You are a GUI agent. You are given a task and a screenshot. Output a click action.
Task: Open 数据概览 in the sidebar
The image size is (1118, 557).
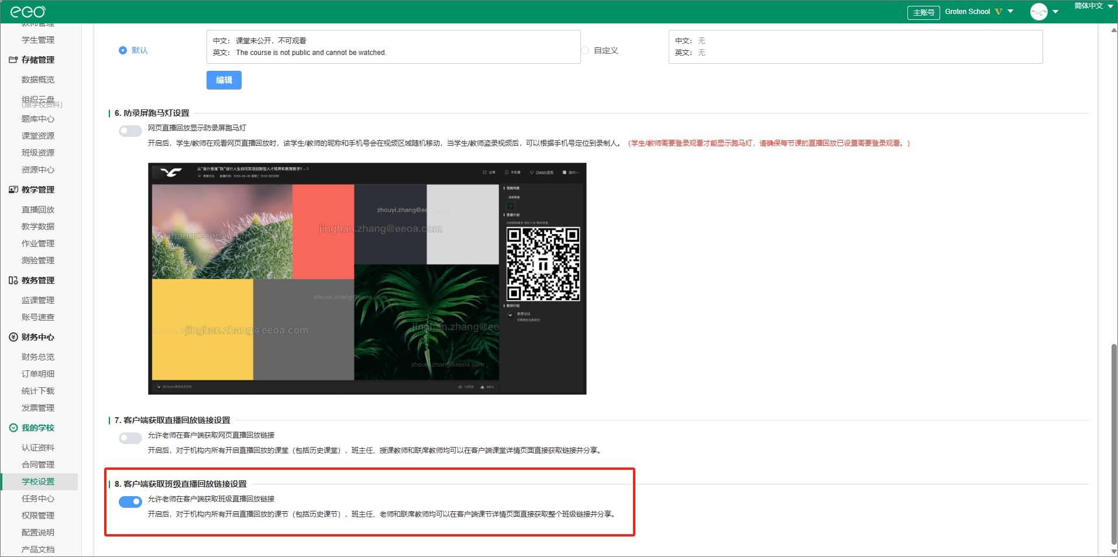coord(38,80)
